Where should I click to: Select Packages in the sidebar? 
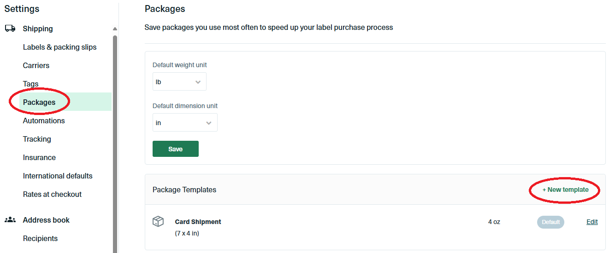click(39, 102)
